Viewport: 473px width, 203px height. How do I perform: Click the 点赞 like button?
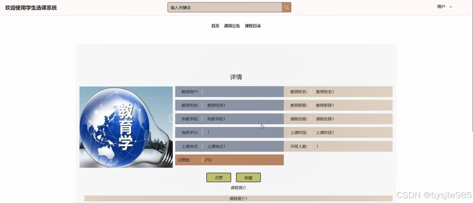tap(218, 177)
